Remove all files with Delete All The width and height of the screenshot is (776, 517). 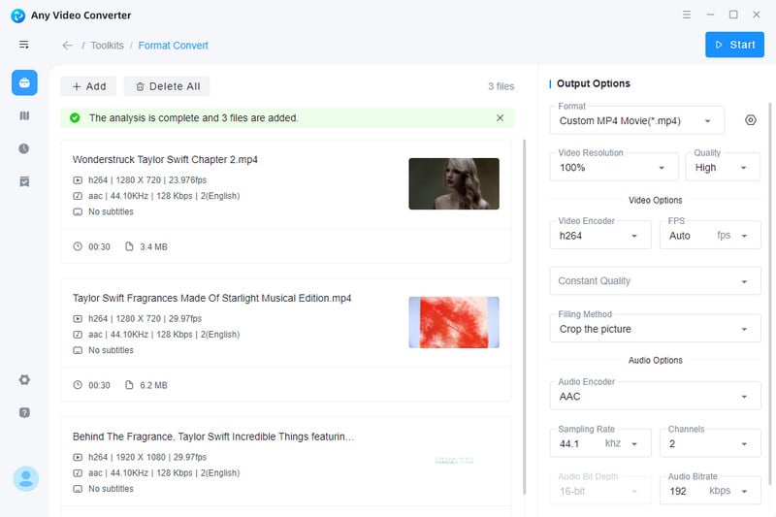pos(167,86)
